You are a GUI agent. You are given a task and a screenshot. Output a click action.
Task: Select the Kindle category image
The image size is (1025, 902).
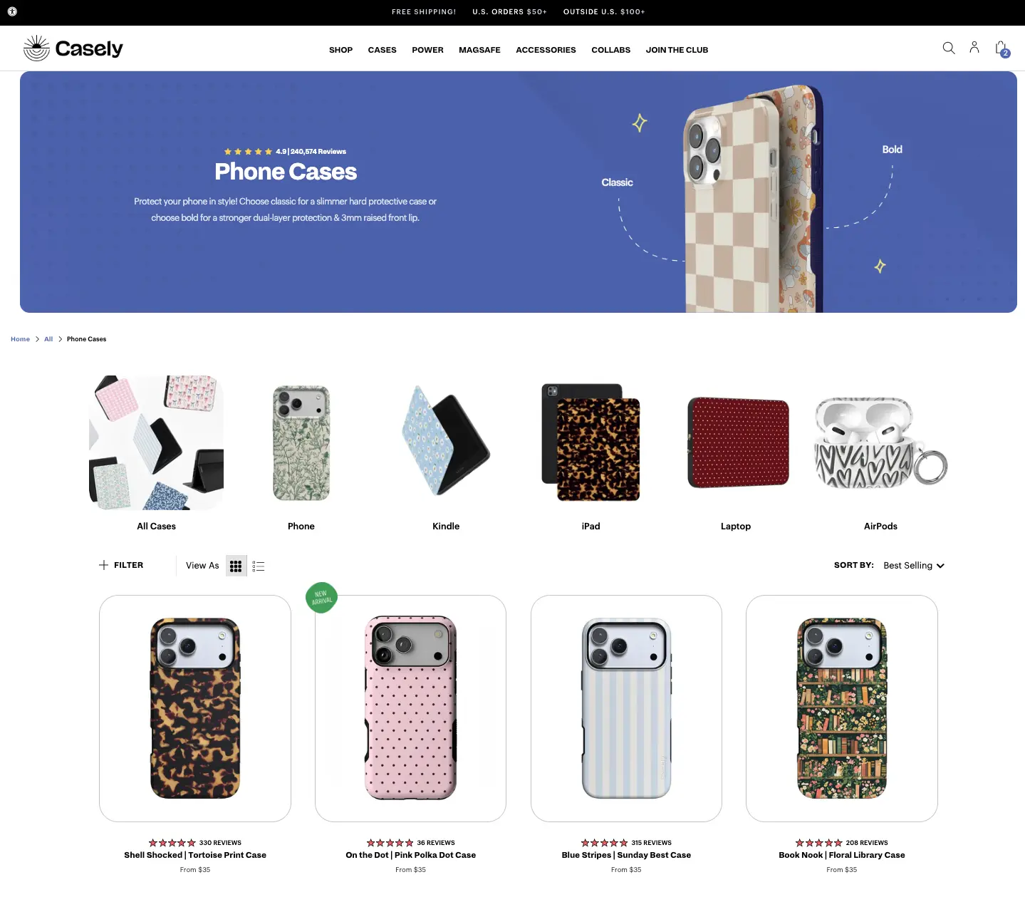click(446, 442)
